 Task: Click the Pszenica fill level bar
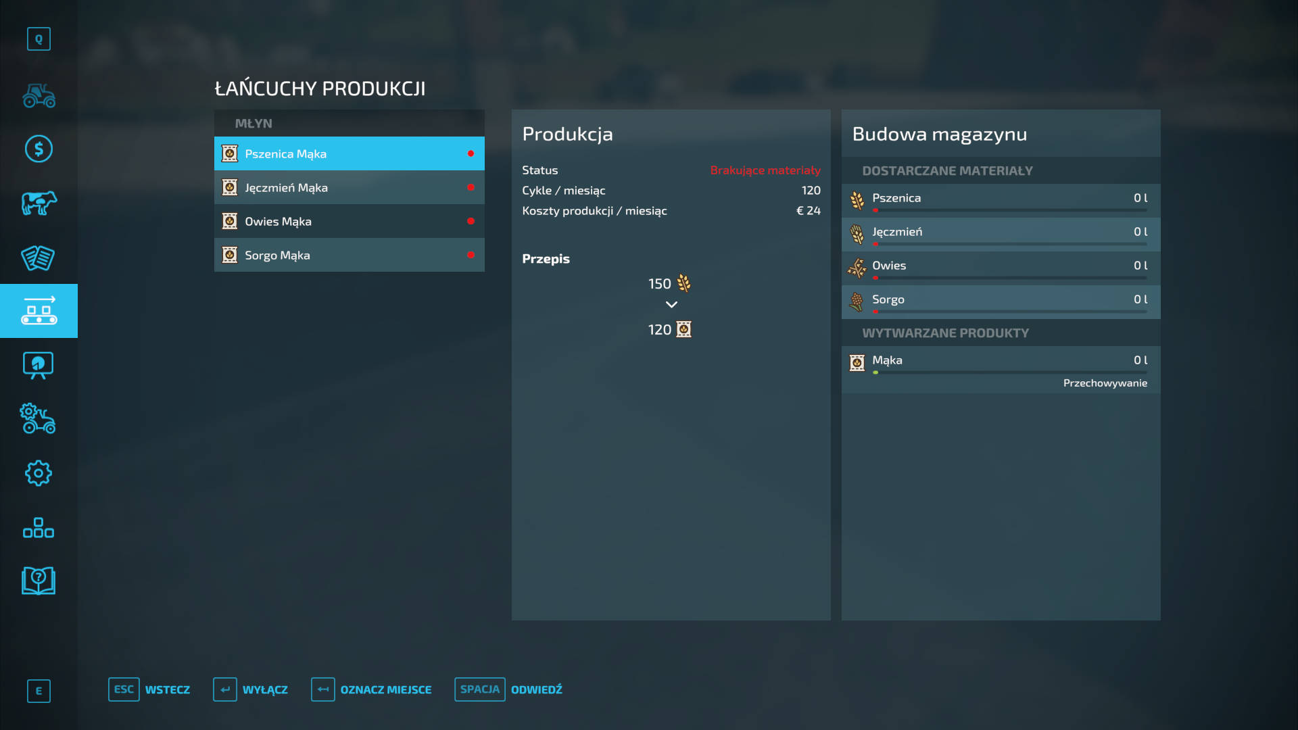click(1009, 210)
